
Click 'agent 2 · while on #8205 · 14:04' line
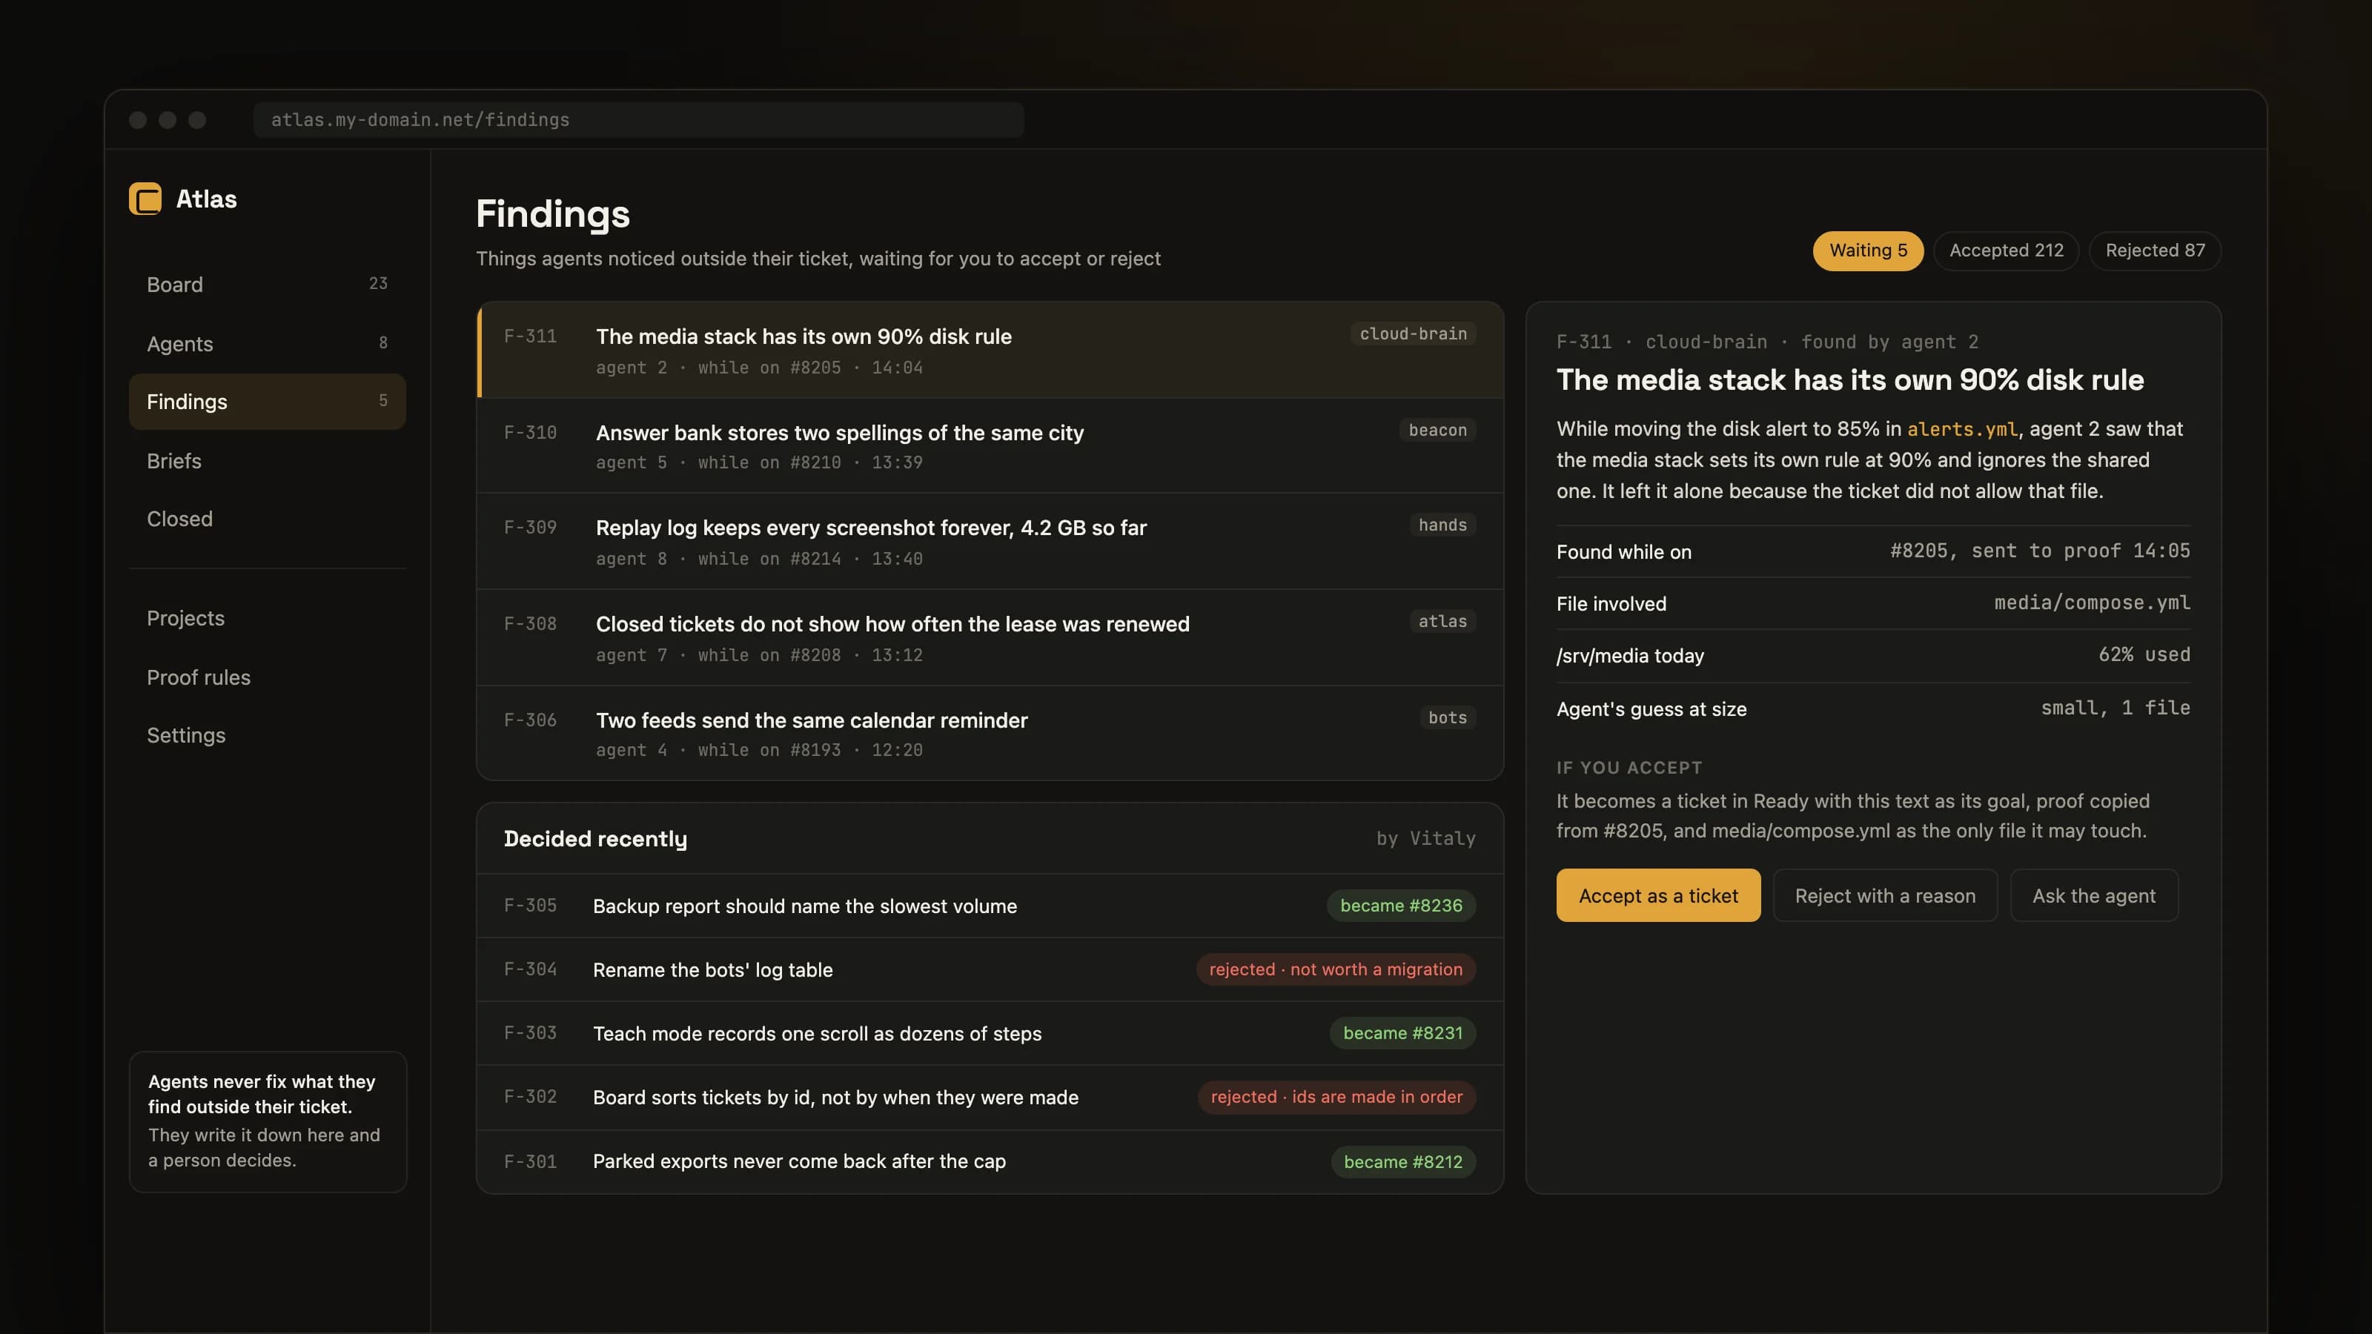[x=759, y=368]
